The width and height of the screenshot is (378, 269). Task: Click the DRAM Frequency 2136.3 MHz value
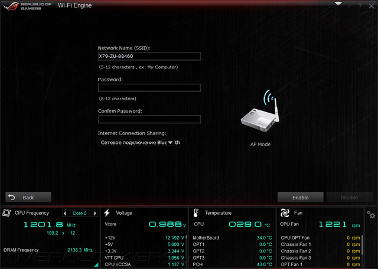80,250
